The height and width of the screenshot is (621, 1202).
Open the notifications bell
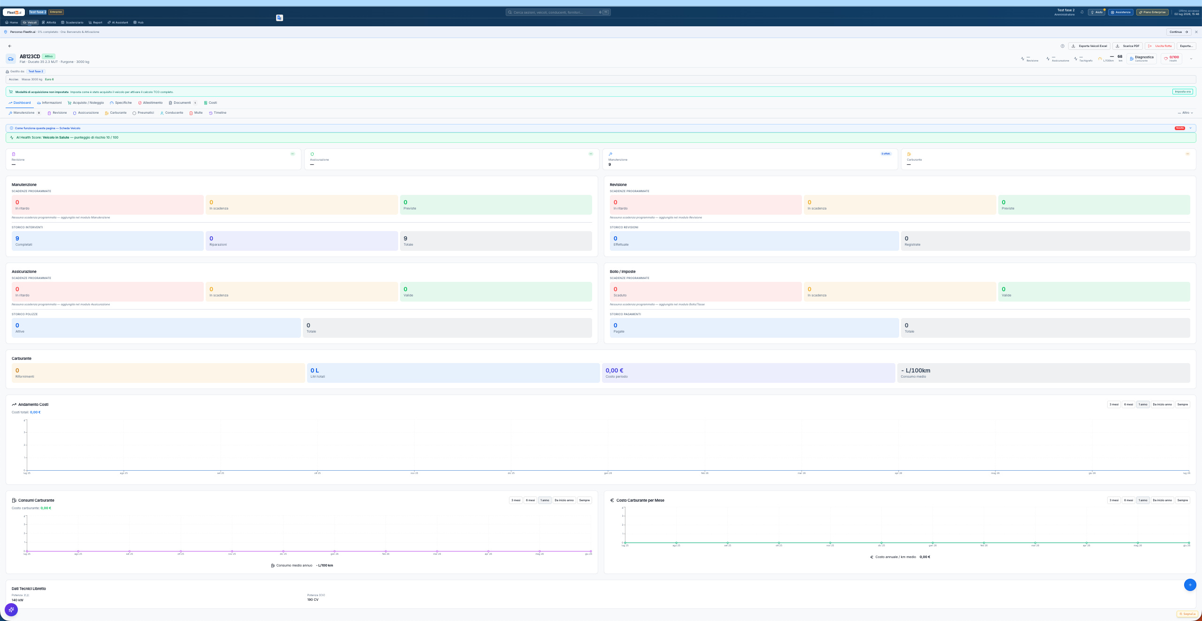1082,12
